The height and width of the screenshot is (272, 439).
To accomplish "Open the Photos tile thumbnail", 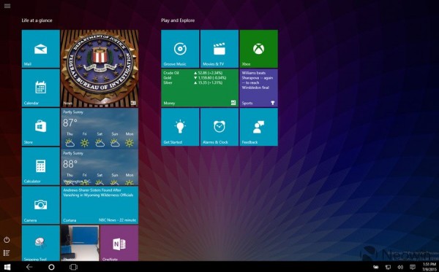I will coord(80,243).
